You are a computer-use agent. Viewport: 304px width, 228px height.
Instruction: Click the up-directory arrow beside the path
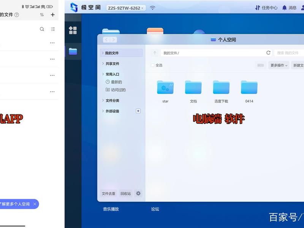pyautogui.click(x=155, y=53)
